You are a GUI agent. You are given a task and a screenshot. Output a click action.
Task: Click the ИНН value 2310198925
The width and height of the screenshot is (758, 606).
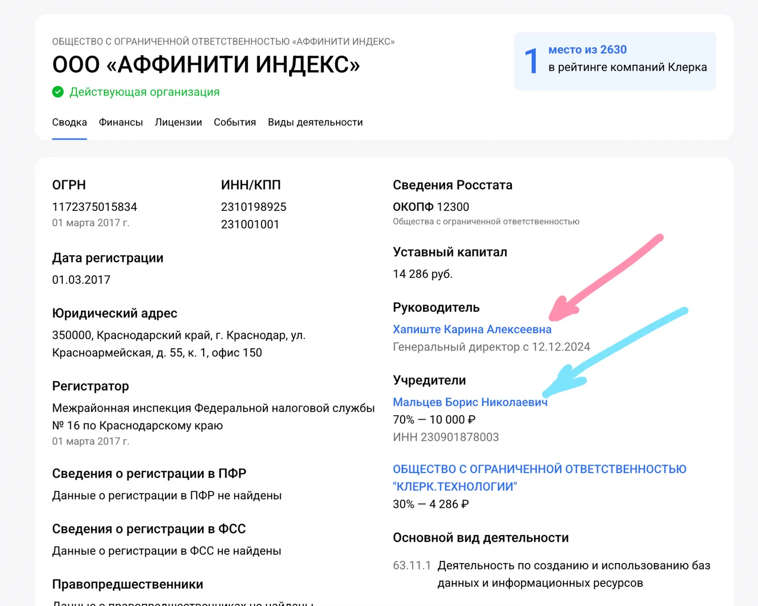(x=254, y=207)
